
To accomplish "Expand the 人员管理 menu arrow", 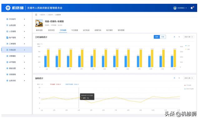I will coord(24,31).
